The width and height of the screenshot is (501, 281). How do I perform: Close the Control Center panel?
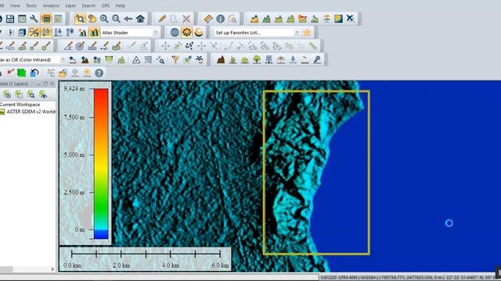[52, 84]
